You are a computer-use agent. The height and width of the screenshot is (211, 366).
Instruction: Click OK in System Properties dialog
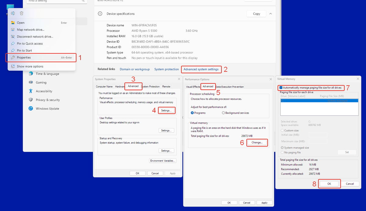138,173
